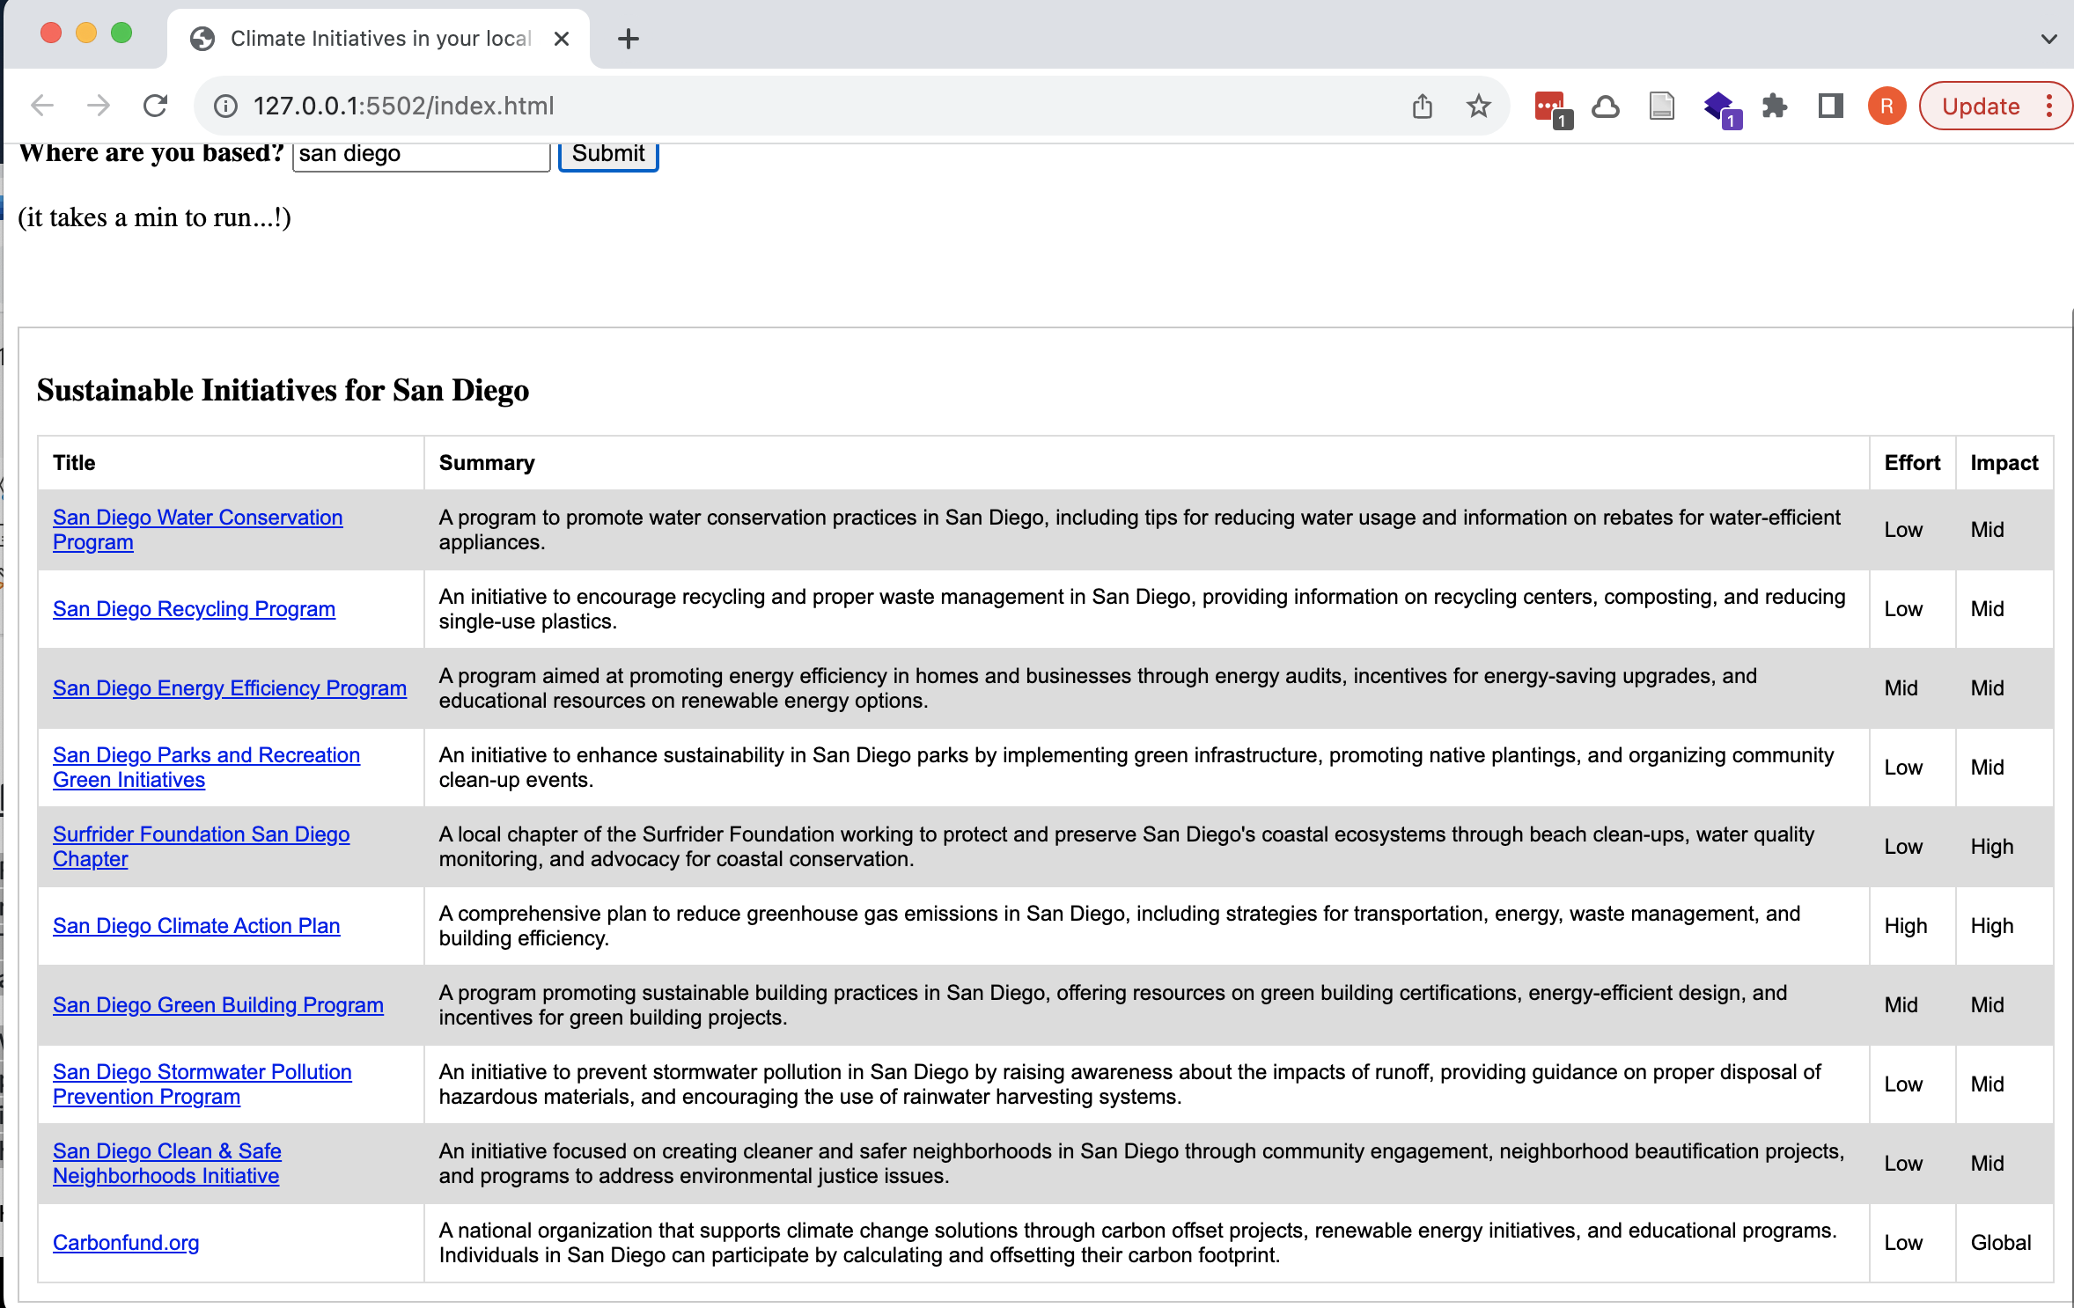Open the orange R profile avatar
The height and width of the screenshot is (1308, 2074).
1886,106
